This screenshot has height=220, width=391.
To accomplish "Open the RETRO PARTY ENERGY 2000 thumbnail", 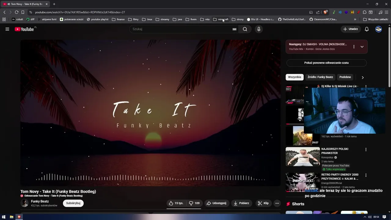I will (303, 182).
